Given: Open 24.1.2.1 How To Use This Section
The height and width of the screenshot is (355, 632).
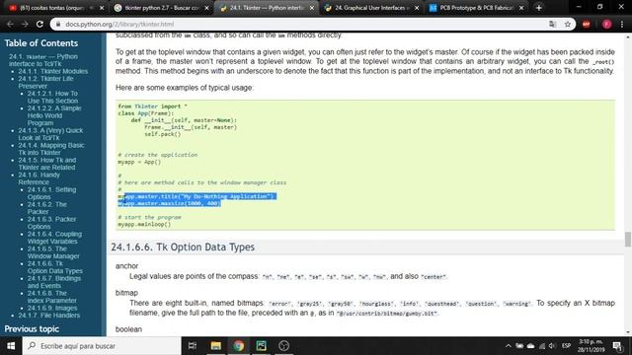Looking at the screenshot, I should pyautogui.click(x=52, y=97).
